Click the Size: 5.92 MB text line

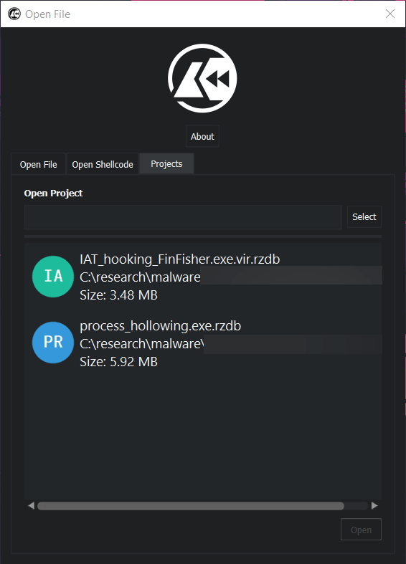pos(119,362)
